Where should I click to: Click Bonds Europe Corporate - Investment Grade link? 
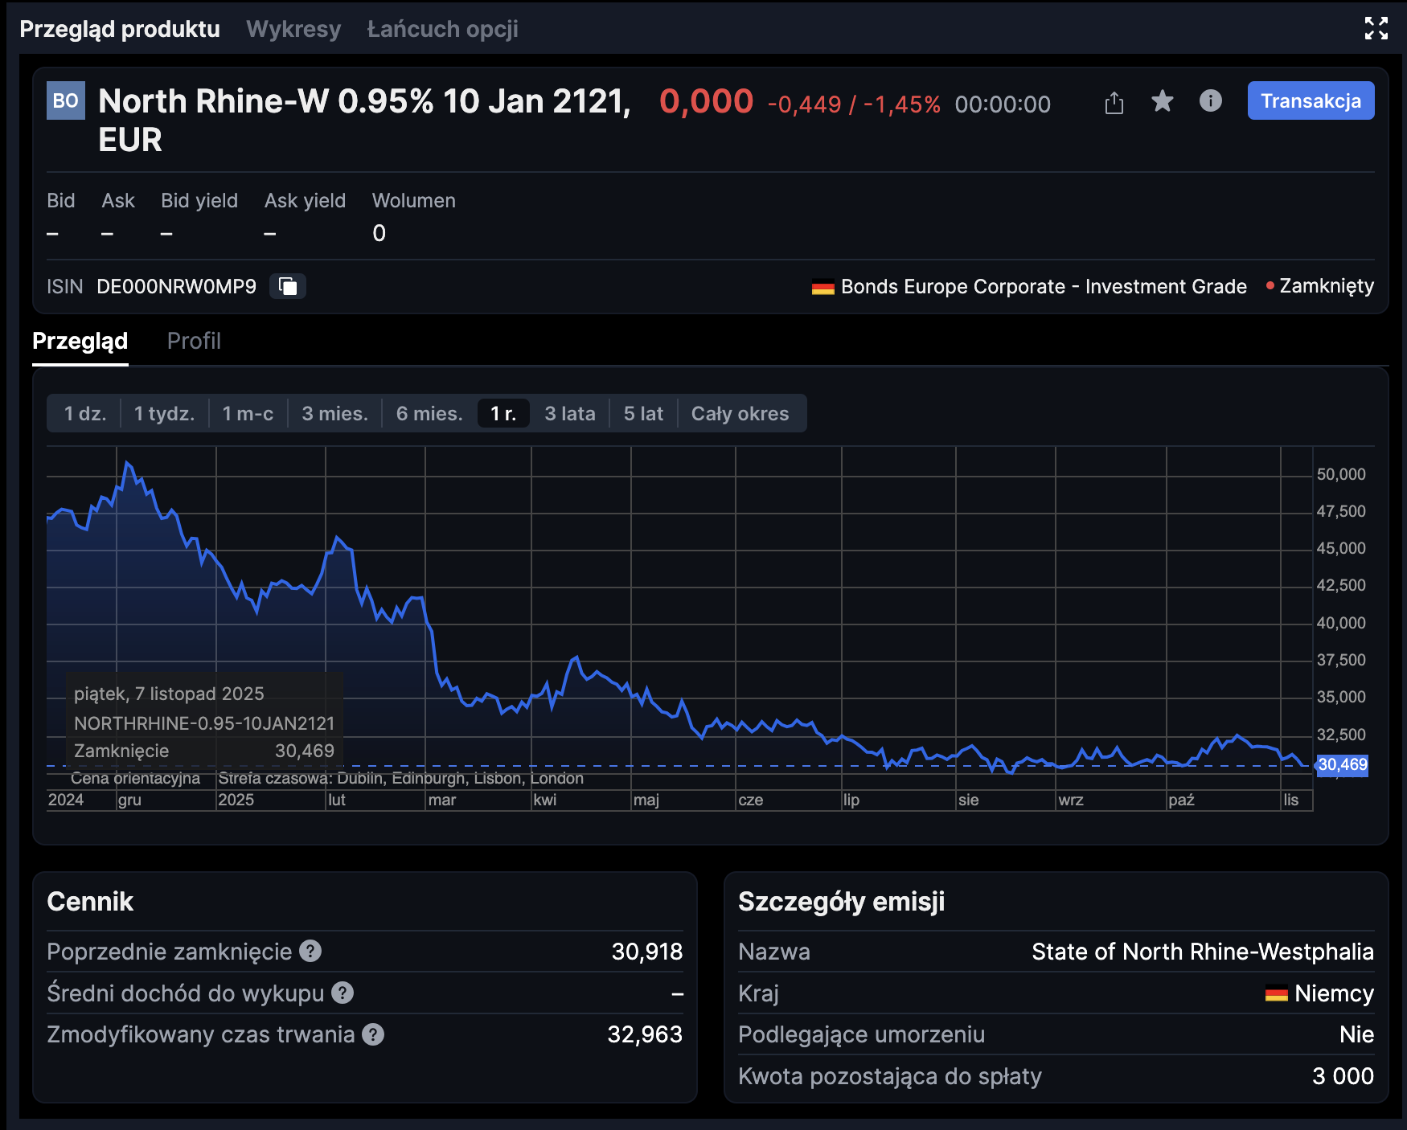(x=1043, y=287)
